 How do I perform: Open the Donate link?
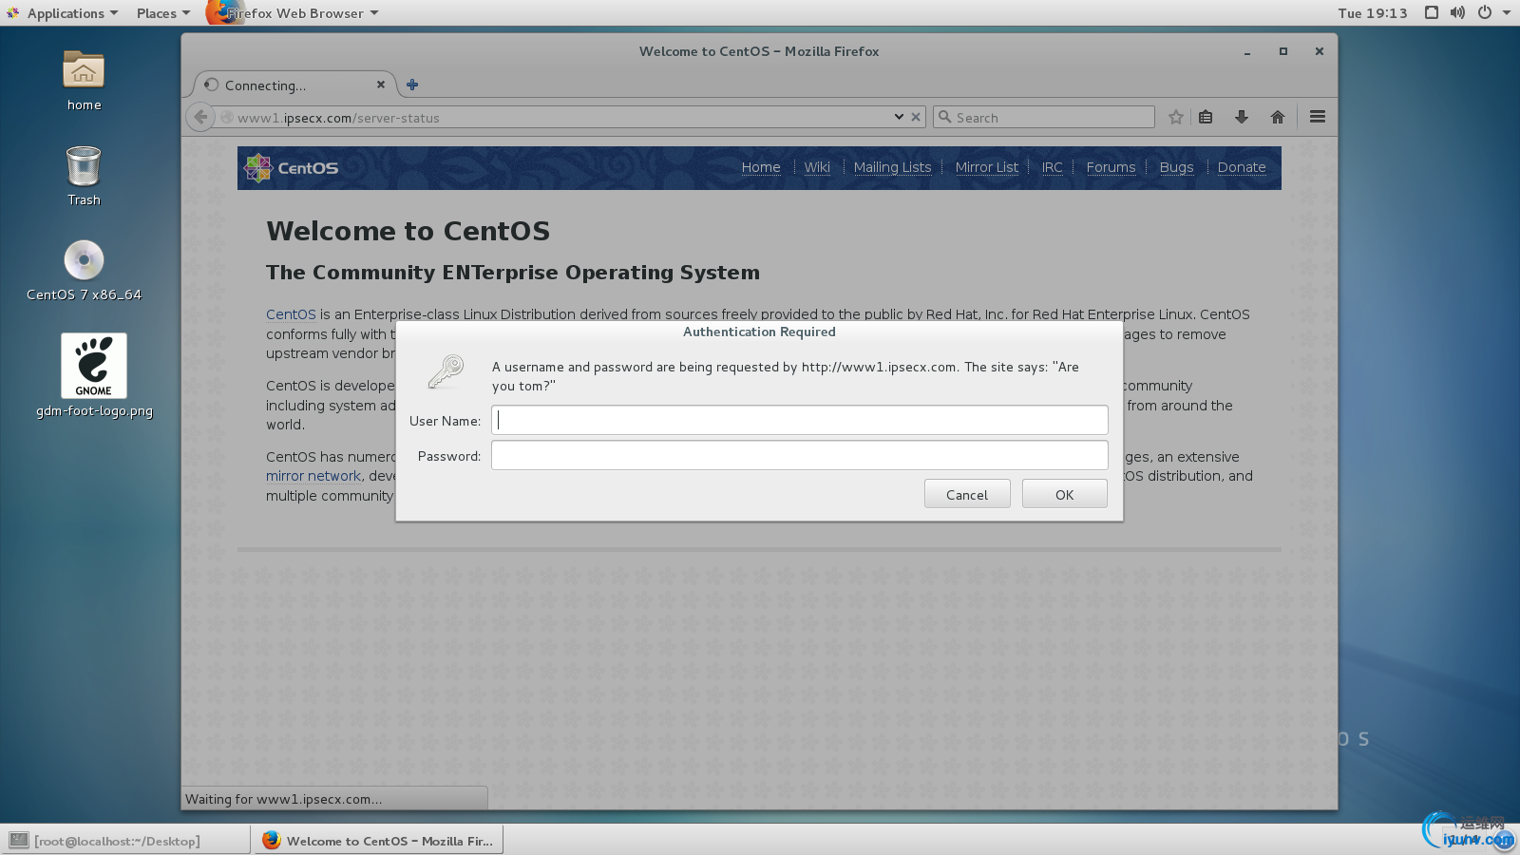point(1242,167)
